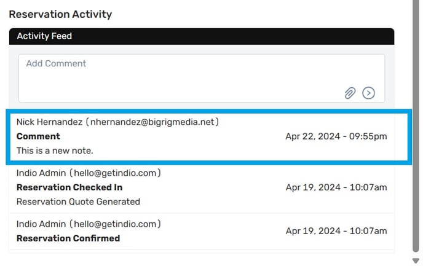Click the 'This is a new note.' text
The image size is (423, 266).
coord(55,151)
